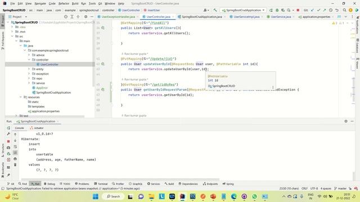
Task: Open the Navigate menu
Action: tap(40, 3)
